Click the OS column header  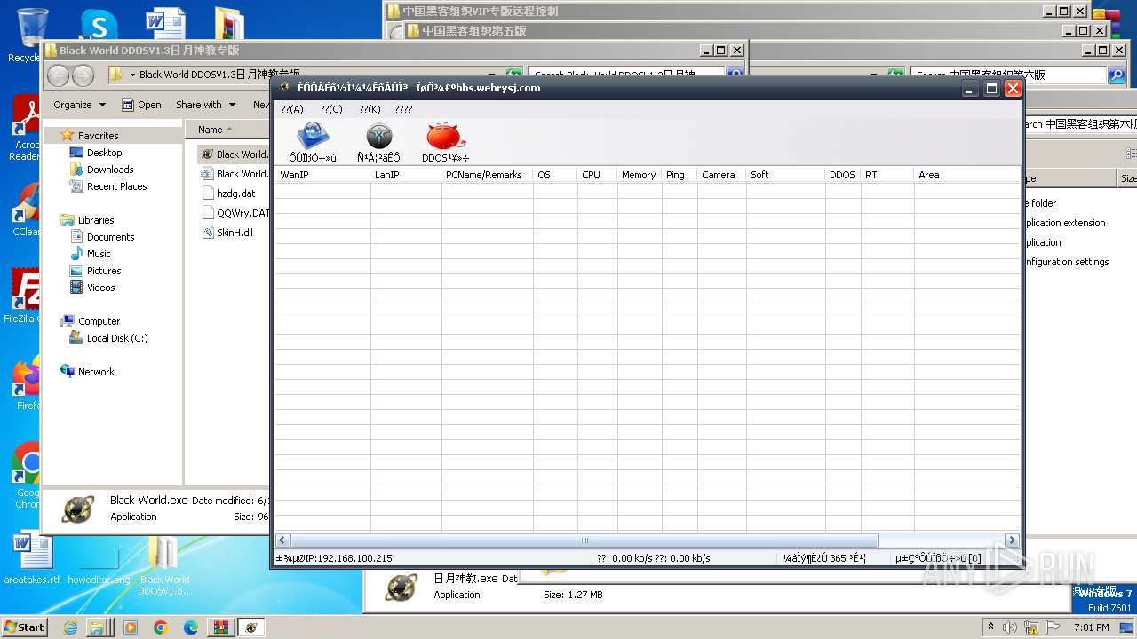click(x=555, y=175)
